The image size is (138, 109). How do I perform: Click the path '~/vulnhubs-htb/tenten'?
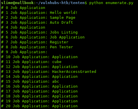point(60,3)
